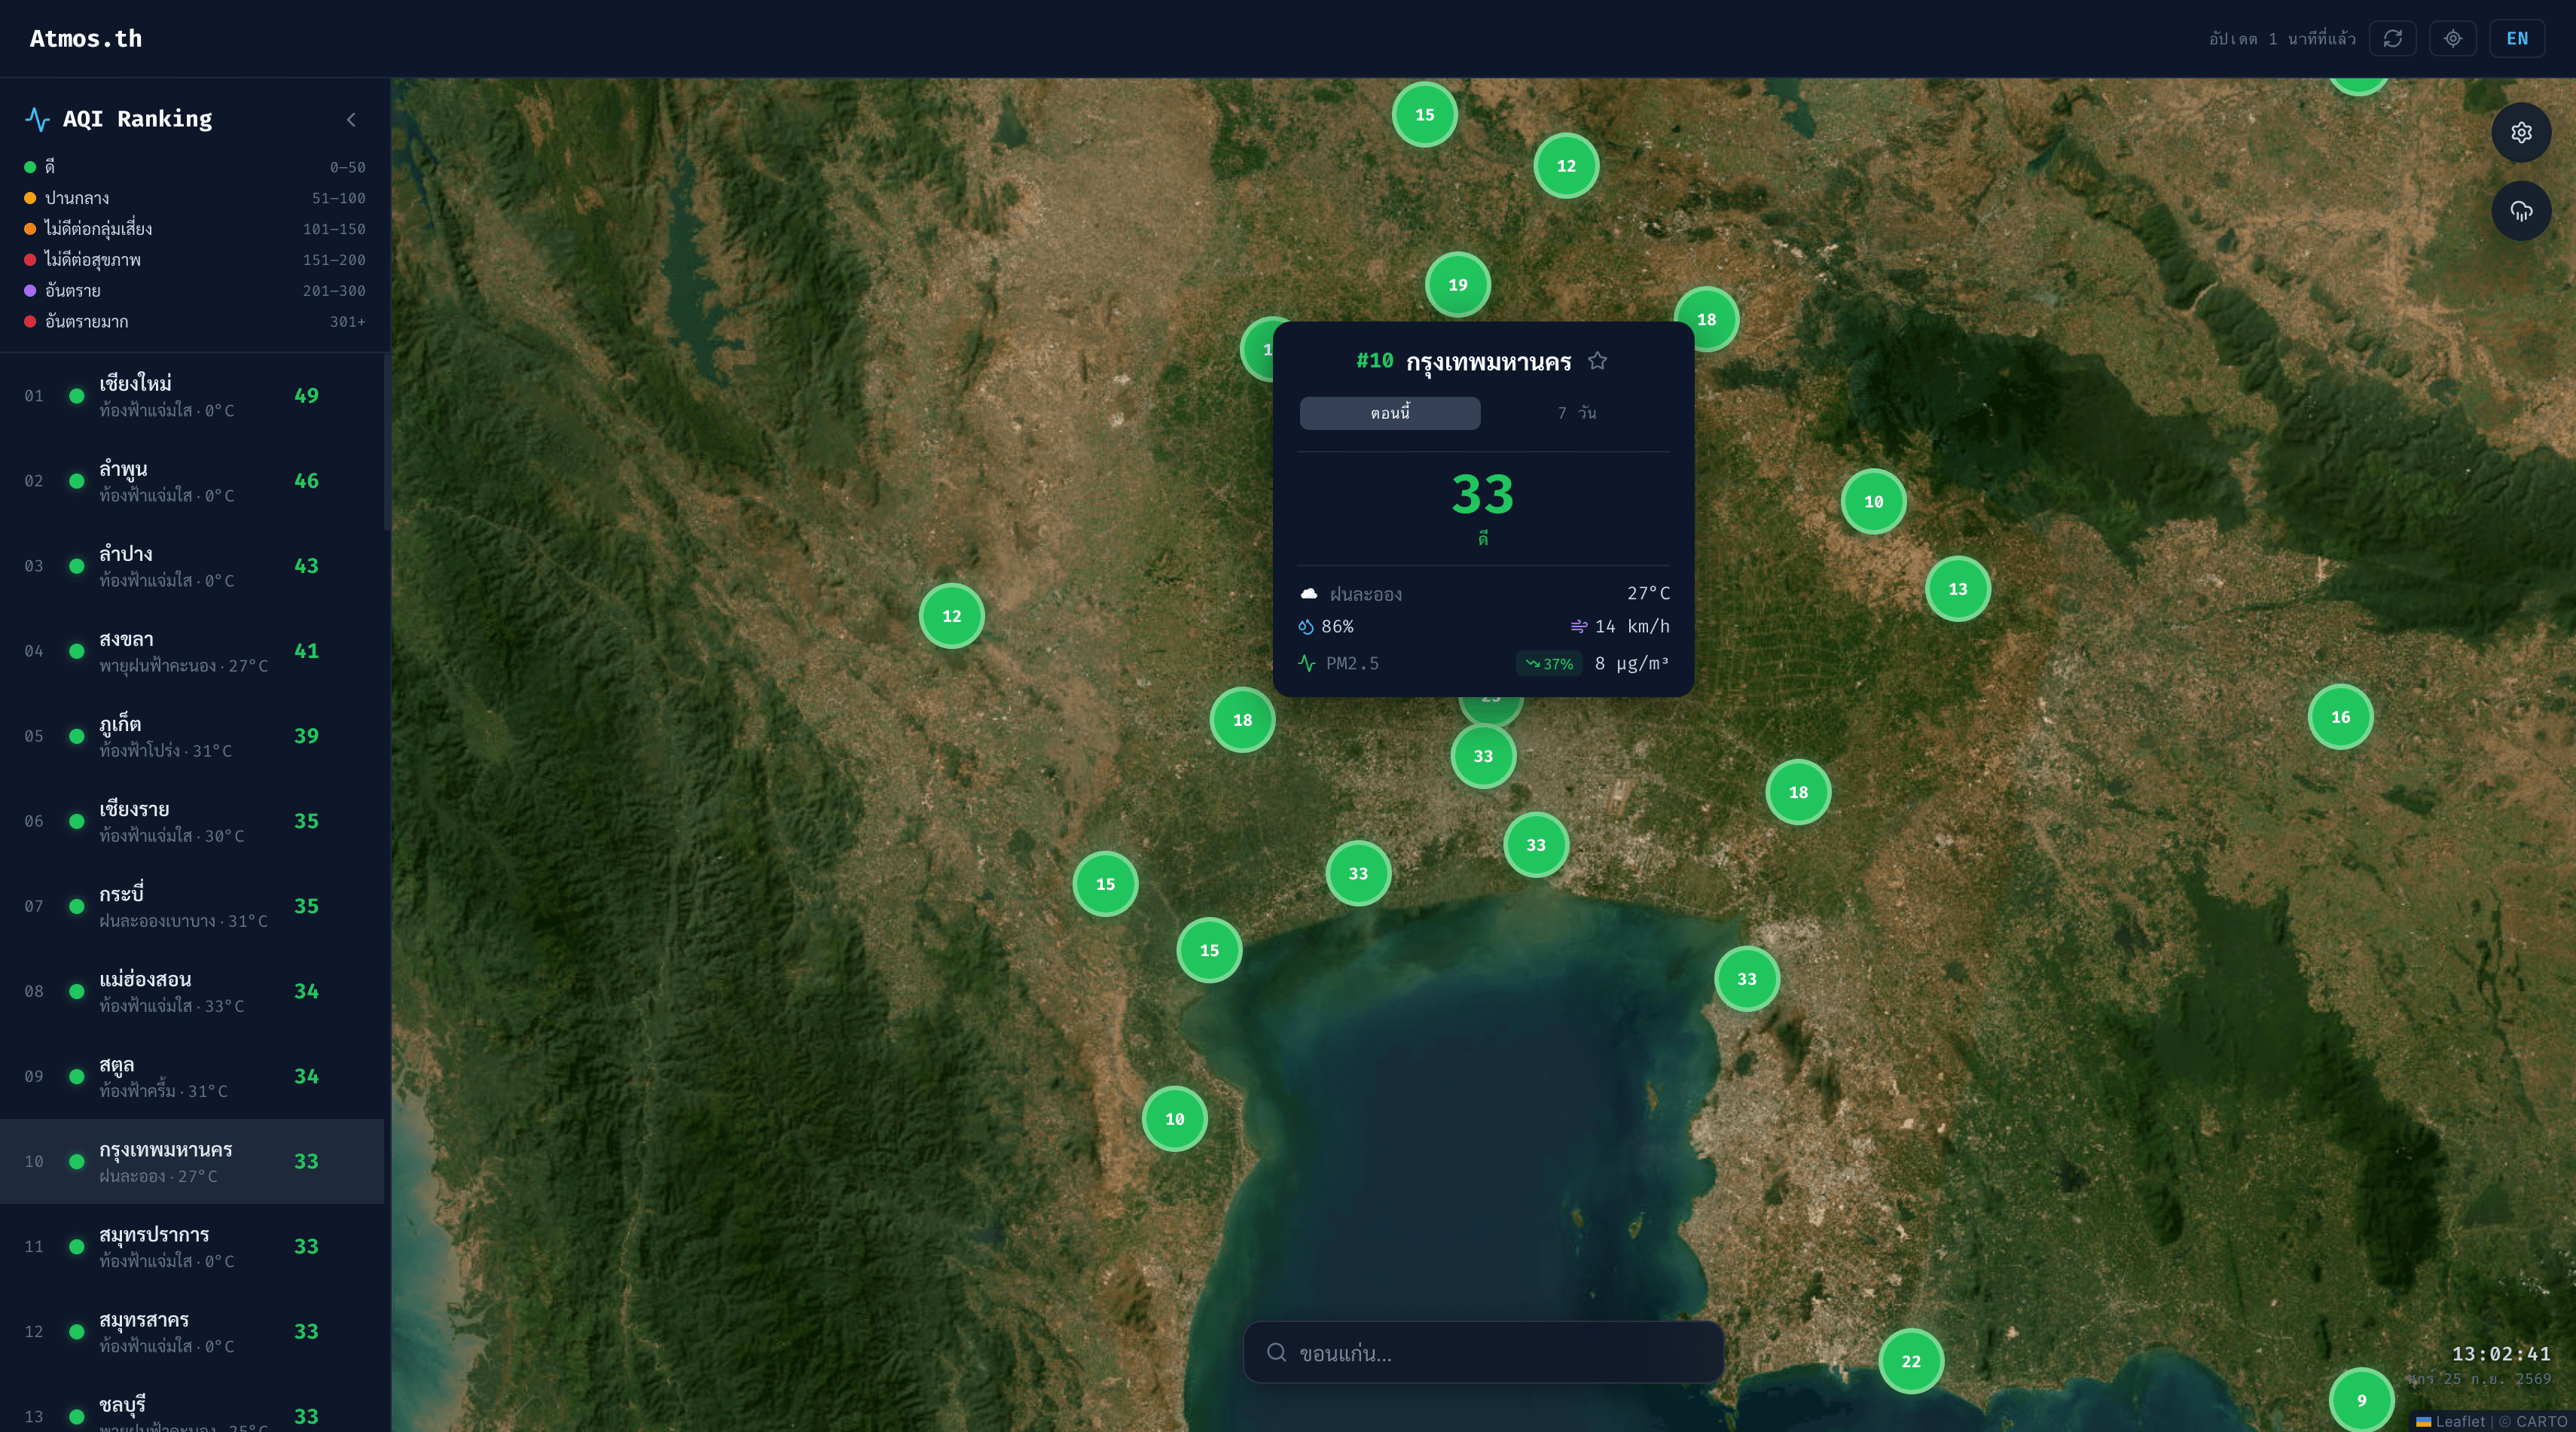Open the Leaflet attribution link
This screenshot has height=1432, width=2576.
(2450, 1421)
